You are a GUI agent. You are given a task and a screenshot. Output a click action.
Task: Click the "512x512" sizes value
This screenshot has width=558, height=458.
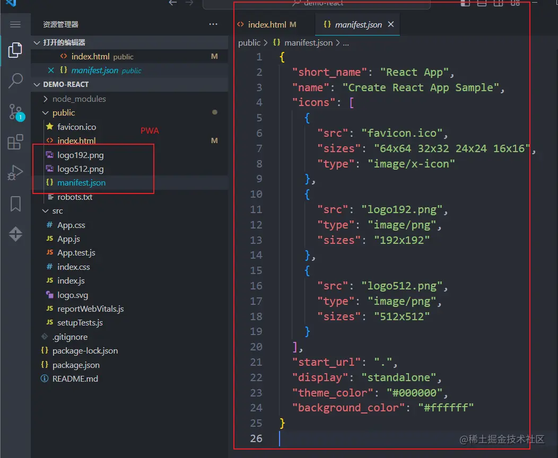pos(402,316)
